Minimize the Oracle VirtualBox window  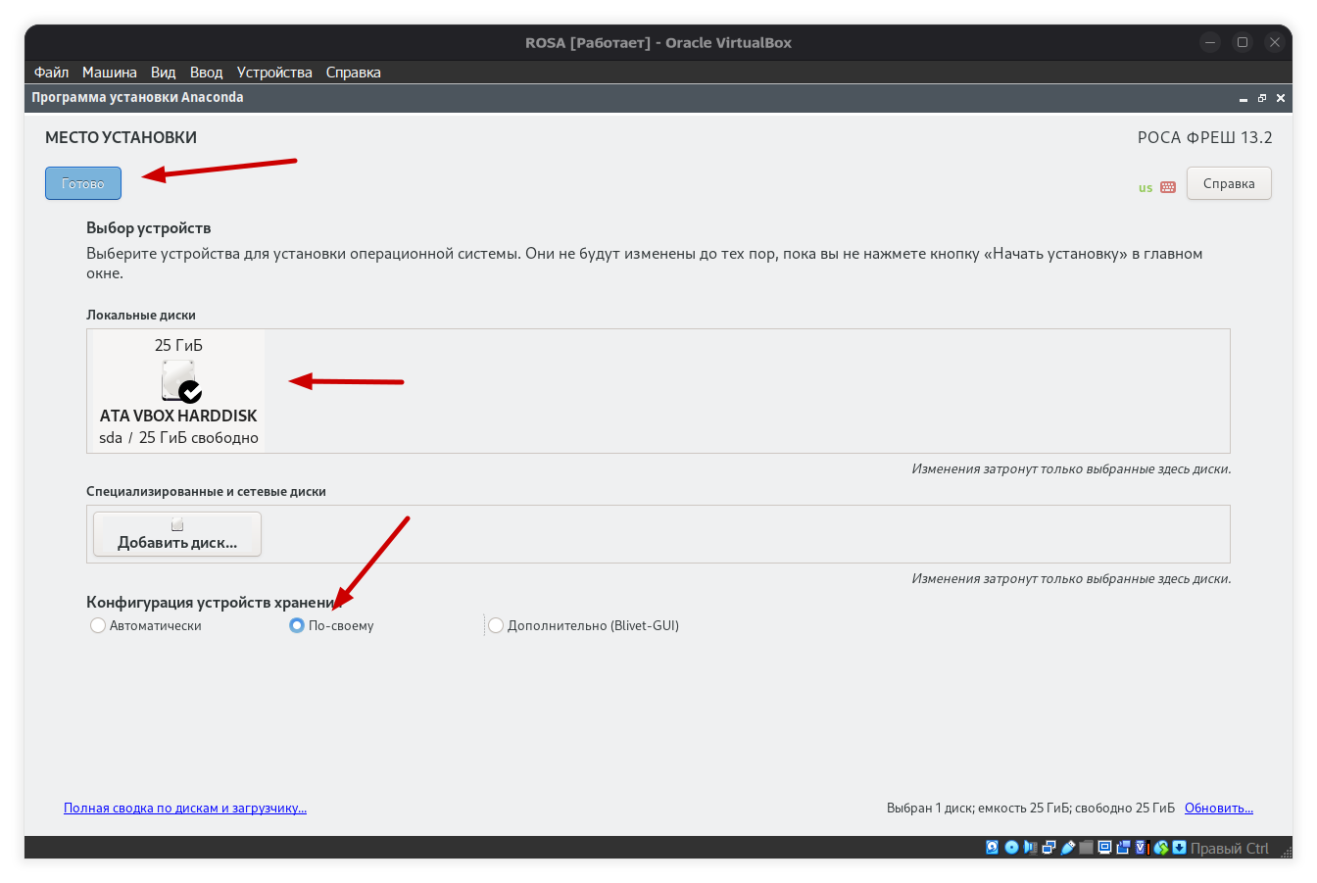point(1210,42)
